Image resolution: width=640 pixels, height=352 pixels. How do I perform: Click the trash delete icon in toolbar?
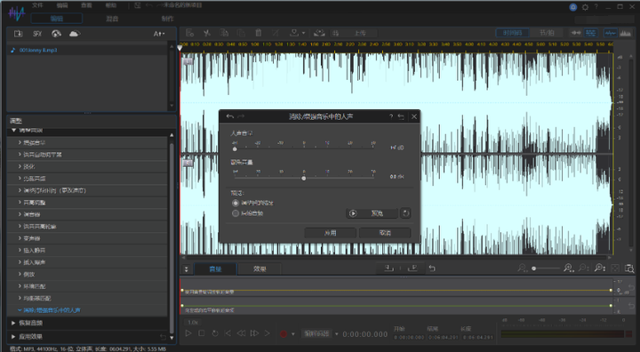[258, 33]
